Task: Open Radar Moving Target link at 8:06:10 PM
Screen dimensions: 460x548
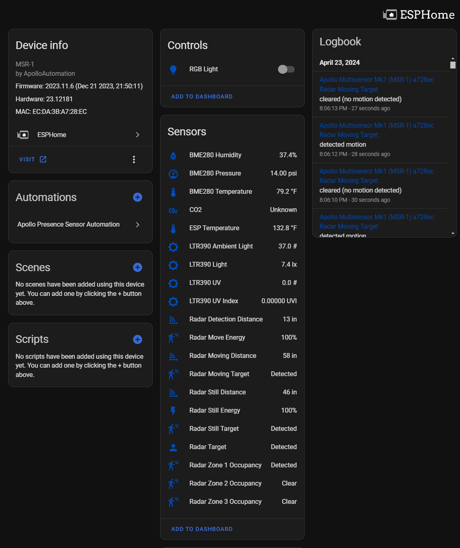Action: [349, 181]
